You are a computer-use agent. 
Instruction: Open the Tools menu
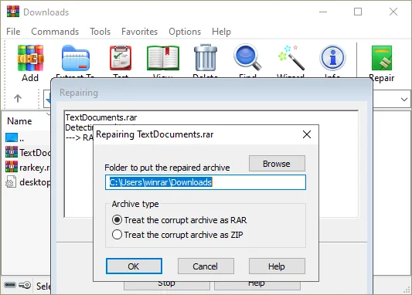click(100, 32)
